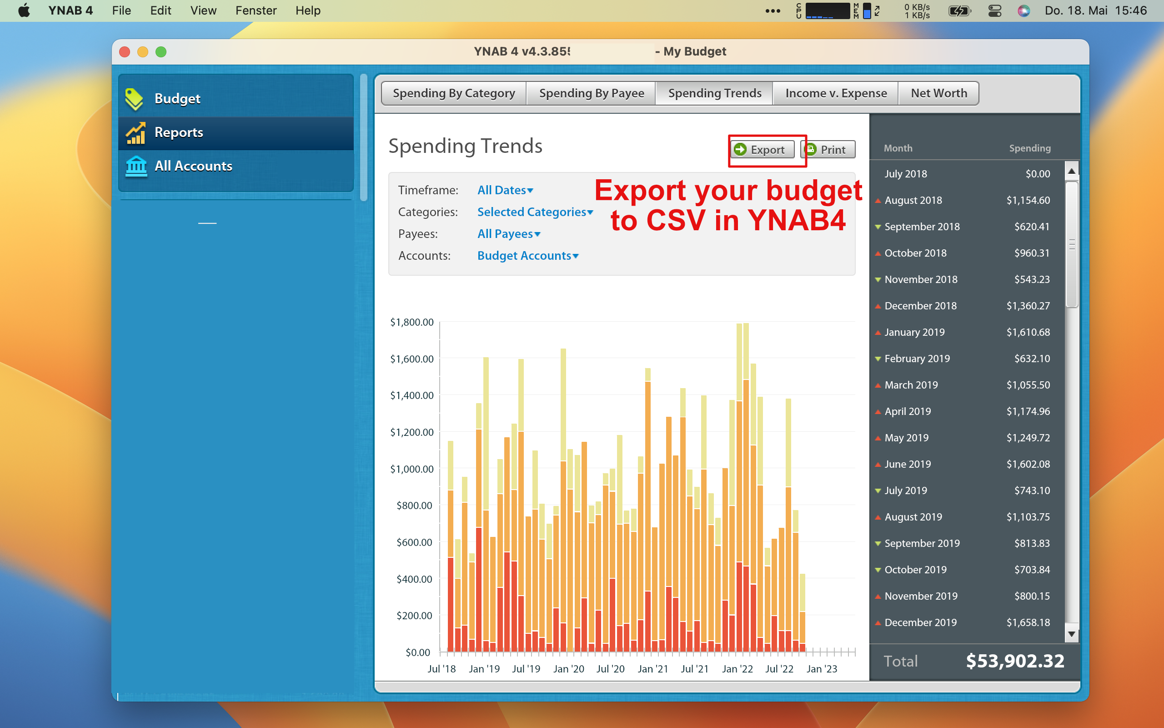Switch to the Net Worth tab
Viewport: 1164px width, 728px height.
(938, 93)
